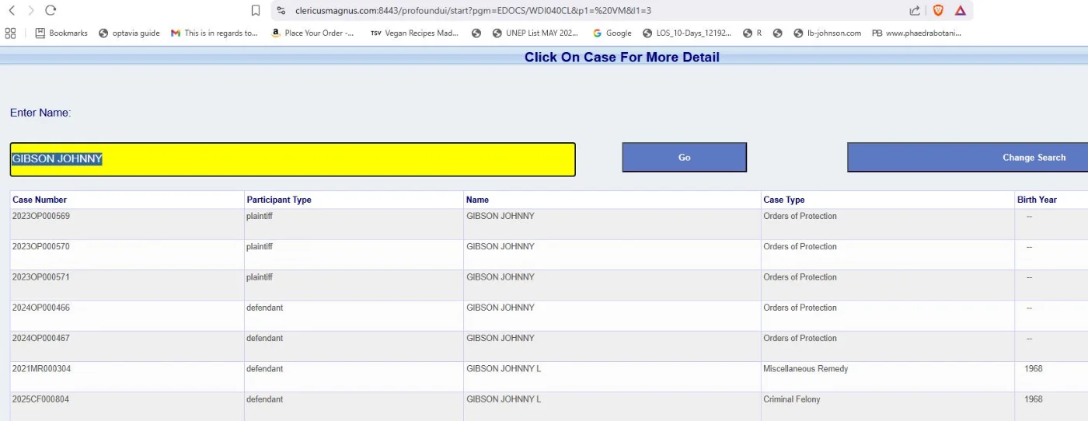
Task: Click the browser back arrow
Action: (x=12, y=10)
